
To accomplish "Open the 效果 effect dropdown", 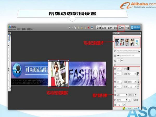I will point(122,95).
